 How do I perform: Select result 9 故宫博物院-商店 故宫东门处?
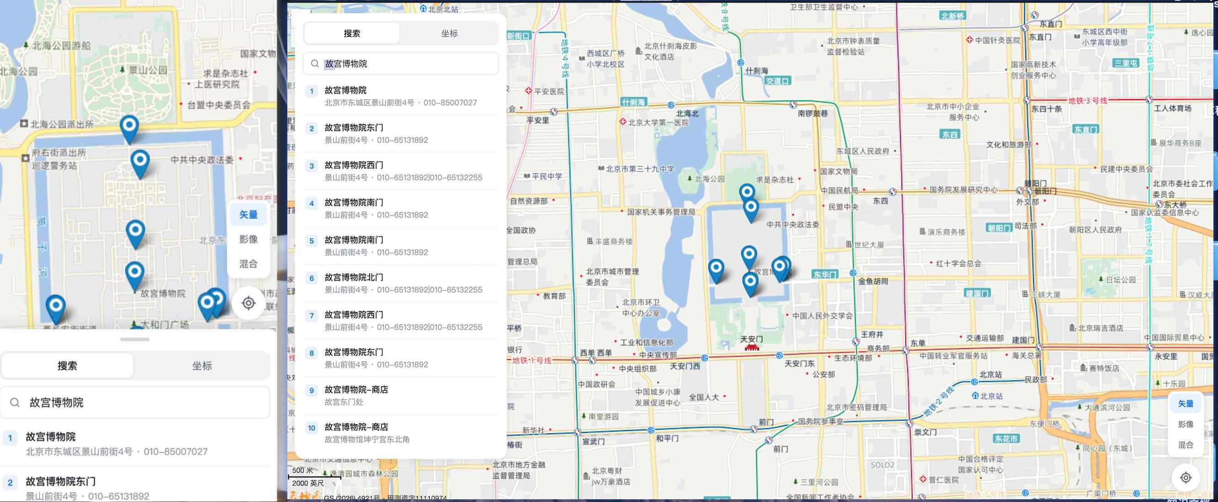[400, 396]
